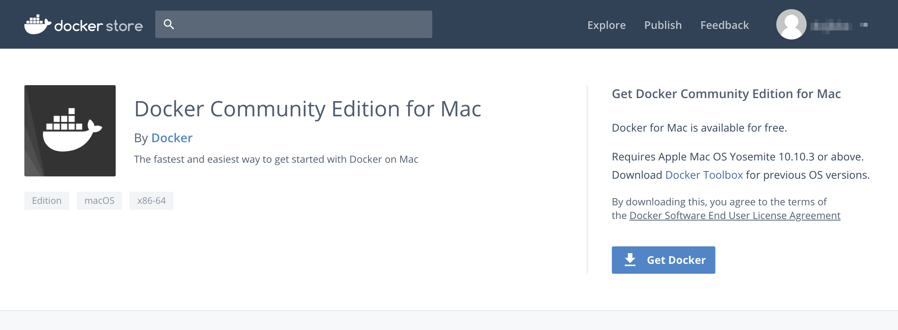Click the Docker Community Edition for Mac title
The image size is (898, 330).
pyautogui.click(x=307, y=109)
